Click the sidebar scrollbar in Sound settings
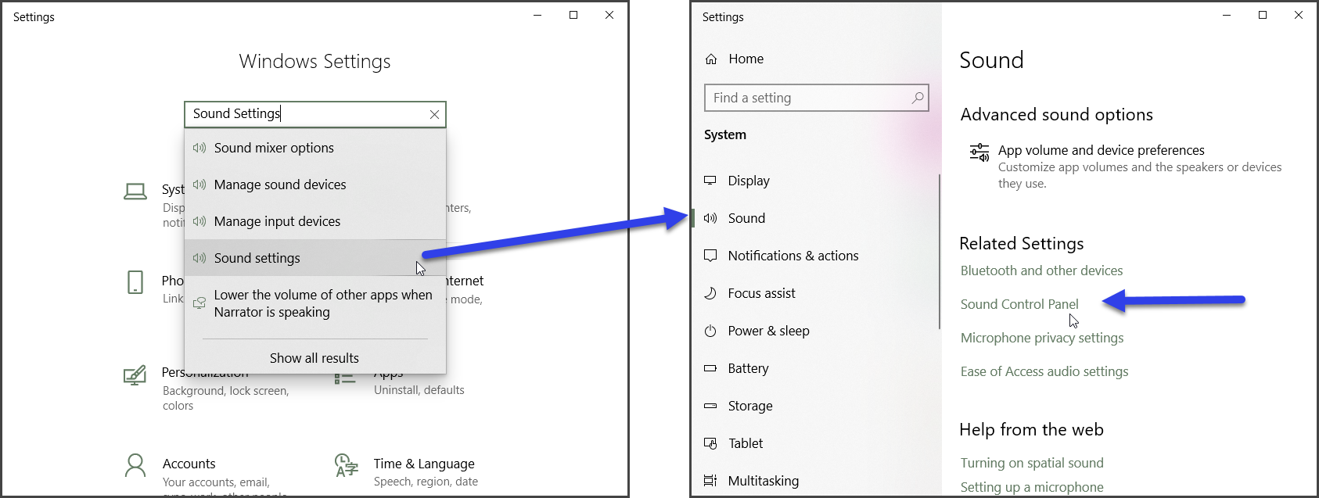 point(939,252)
